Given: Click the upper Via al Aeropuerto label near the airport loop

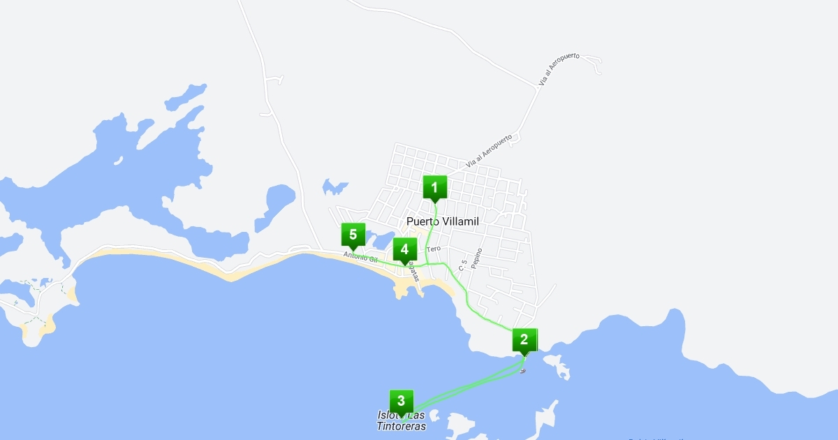Looking at the screenshot, I should [559, 70].
